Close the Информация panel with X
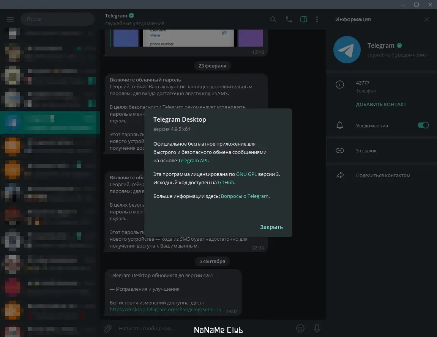 [x=427, y=19]
